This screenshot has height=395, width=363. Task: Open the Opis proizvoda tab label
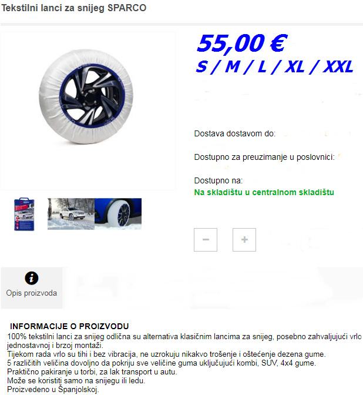(x=32, y=293)
